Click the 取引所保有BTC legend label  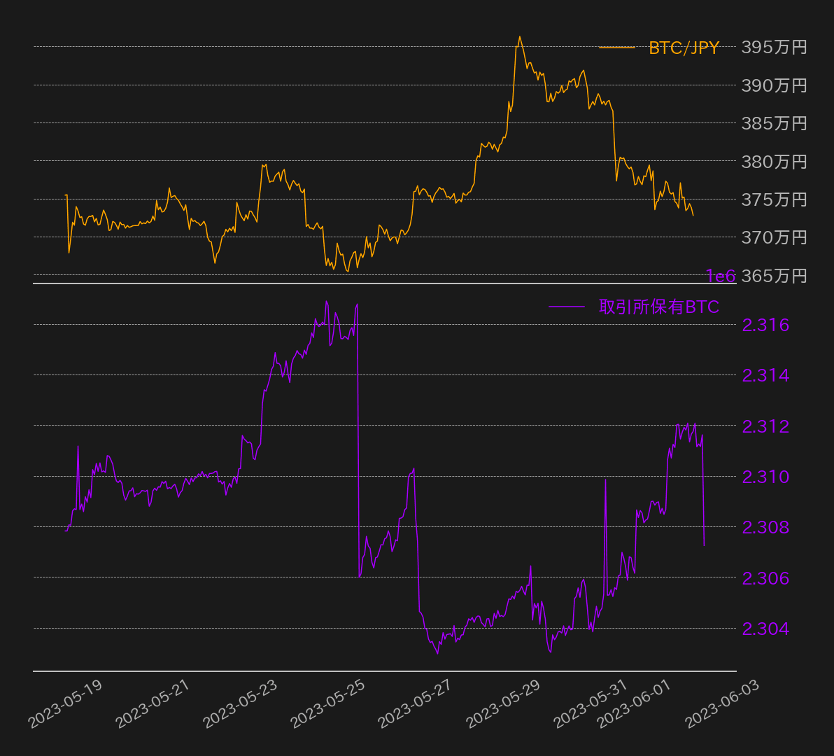tap(659, 307)
